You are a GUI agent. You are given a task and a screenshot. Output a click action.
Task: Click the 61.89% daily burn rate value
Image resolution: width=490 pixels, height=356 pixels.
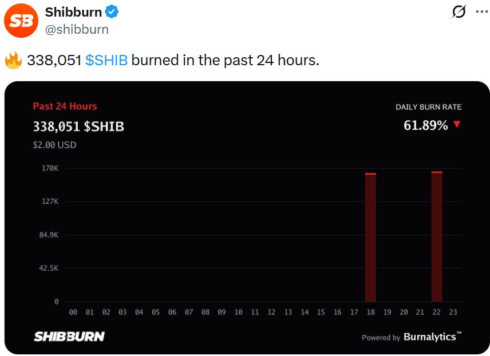[425, 125]
